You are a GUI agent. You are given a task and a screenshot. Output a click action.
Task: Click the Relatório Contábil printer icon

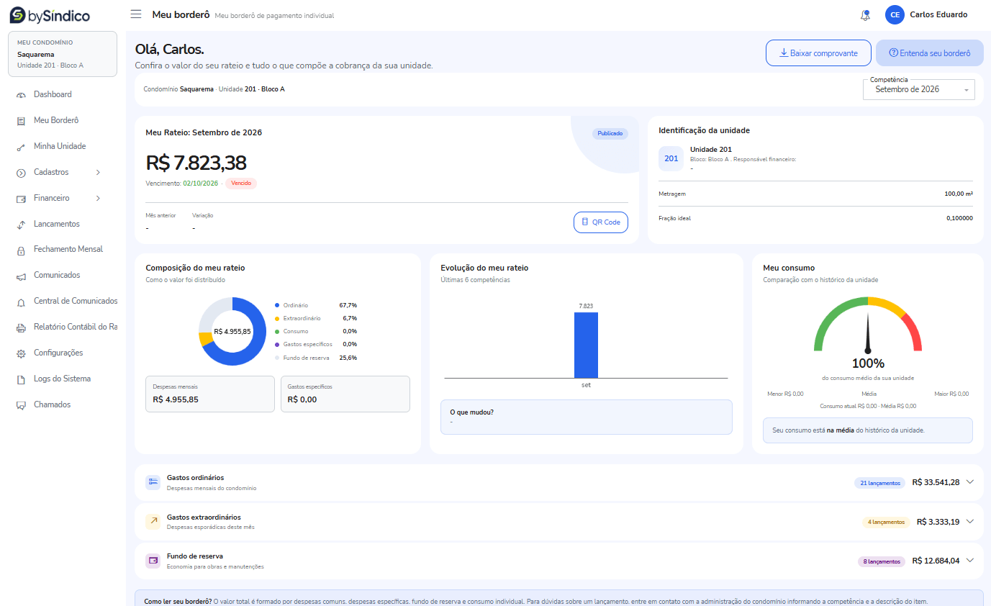coord(21,327)
